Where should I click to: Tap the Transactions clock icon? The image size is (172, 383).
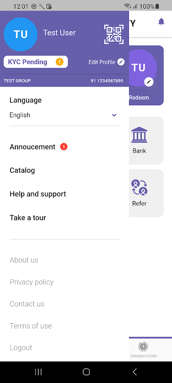[x=143, y=346]
